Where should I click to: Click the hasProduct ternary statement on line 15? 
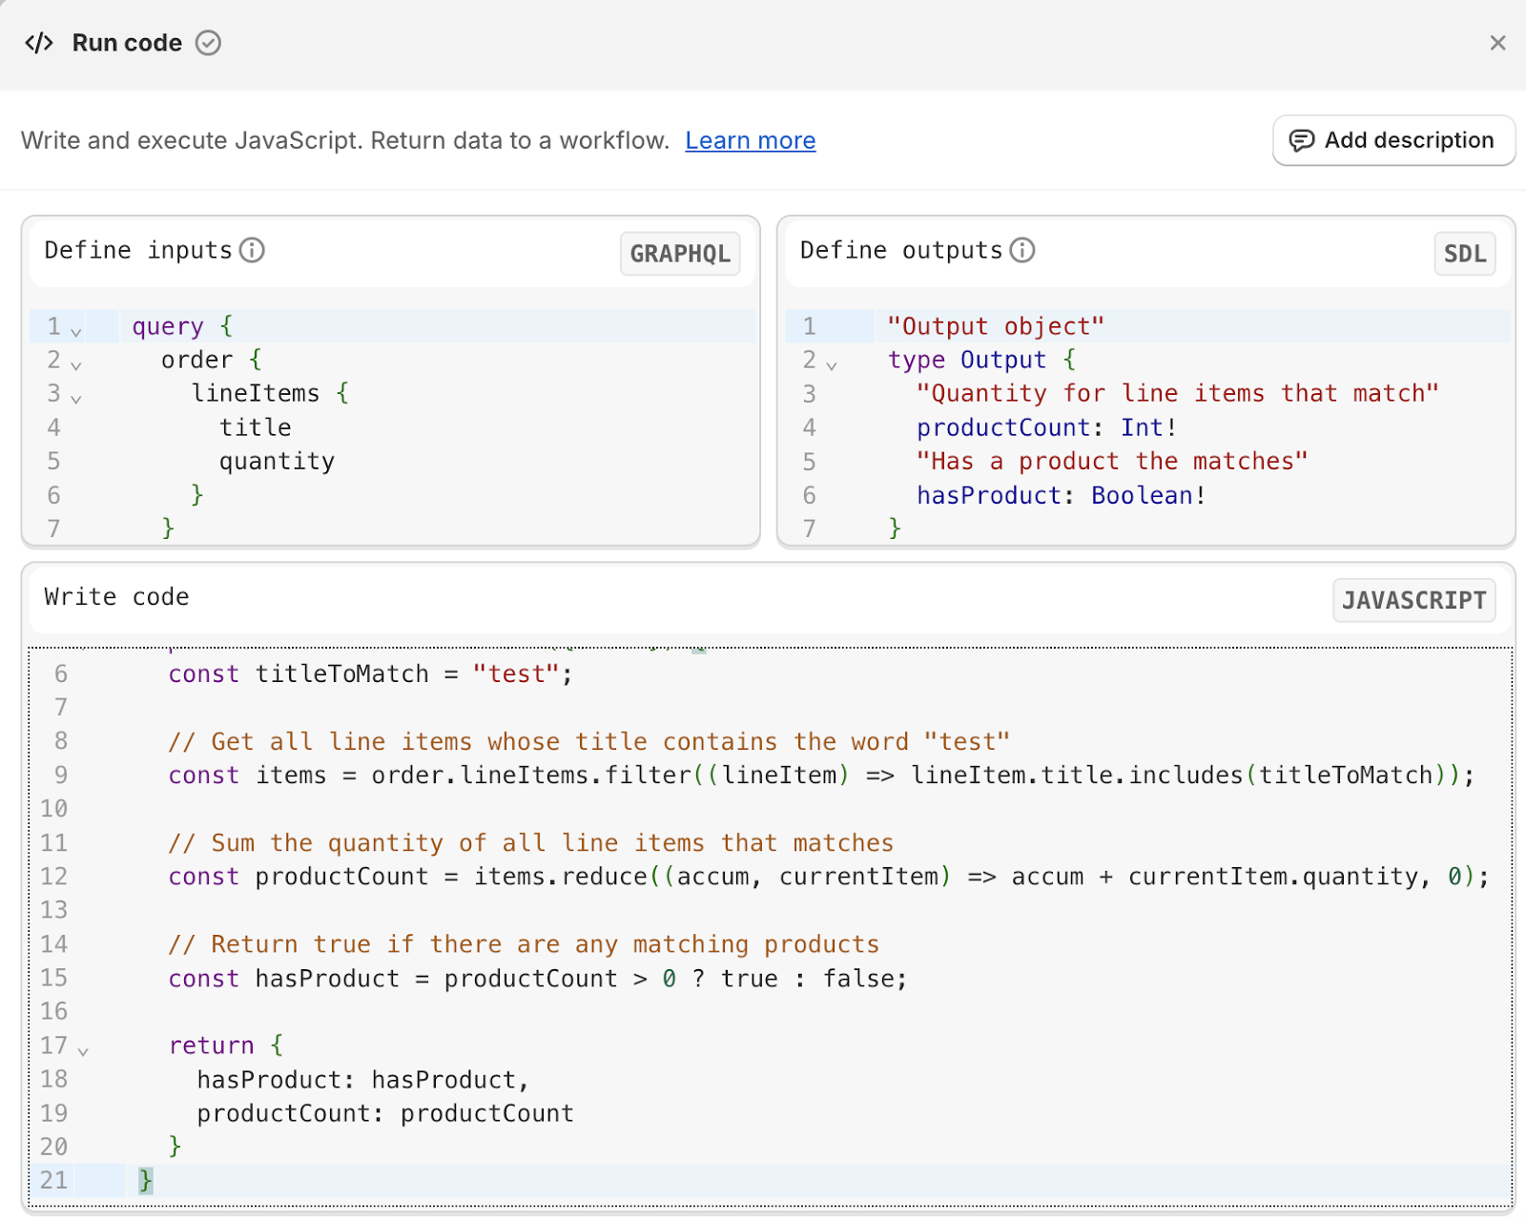(x=538, y=979)
